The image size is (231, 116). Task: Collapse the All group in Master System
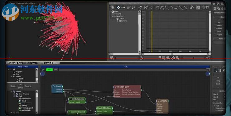point(9,70)
